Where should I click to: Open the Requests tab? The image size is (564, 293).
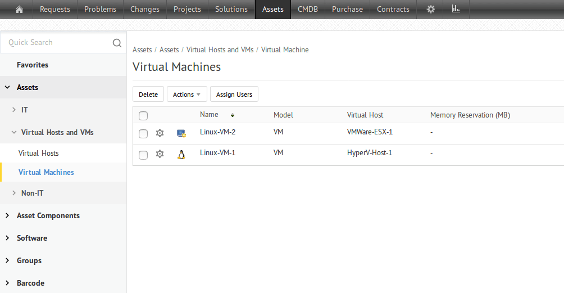(x=55, y=10)
